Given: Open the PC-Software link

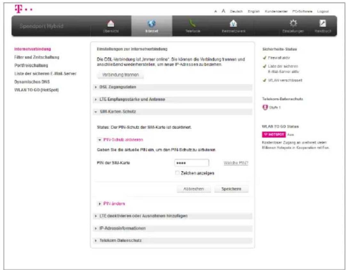Looking at the screenshot, I should click(x=302, y=11).
